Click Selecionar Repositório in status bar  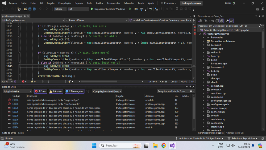click(243, 139)
